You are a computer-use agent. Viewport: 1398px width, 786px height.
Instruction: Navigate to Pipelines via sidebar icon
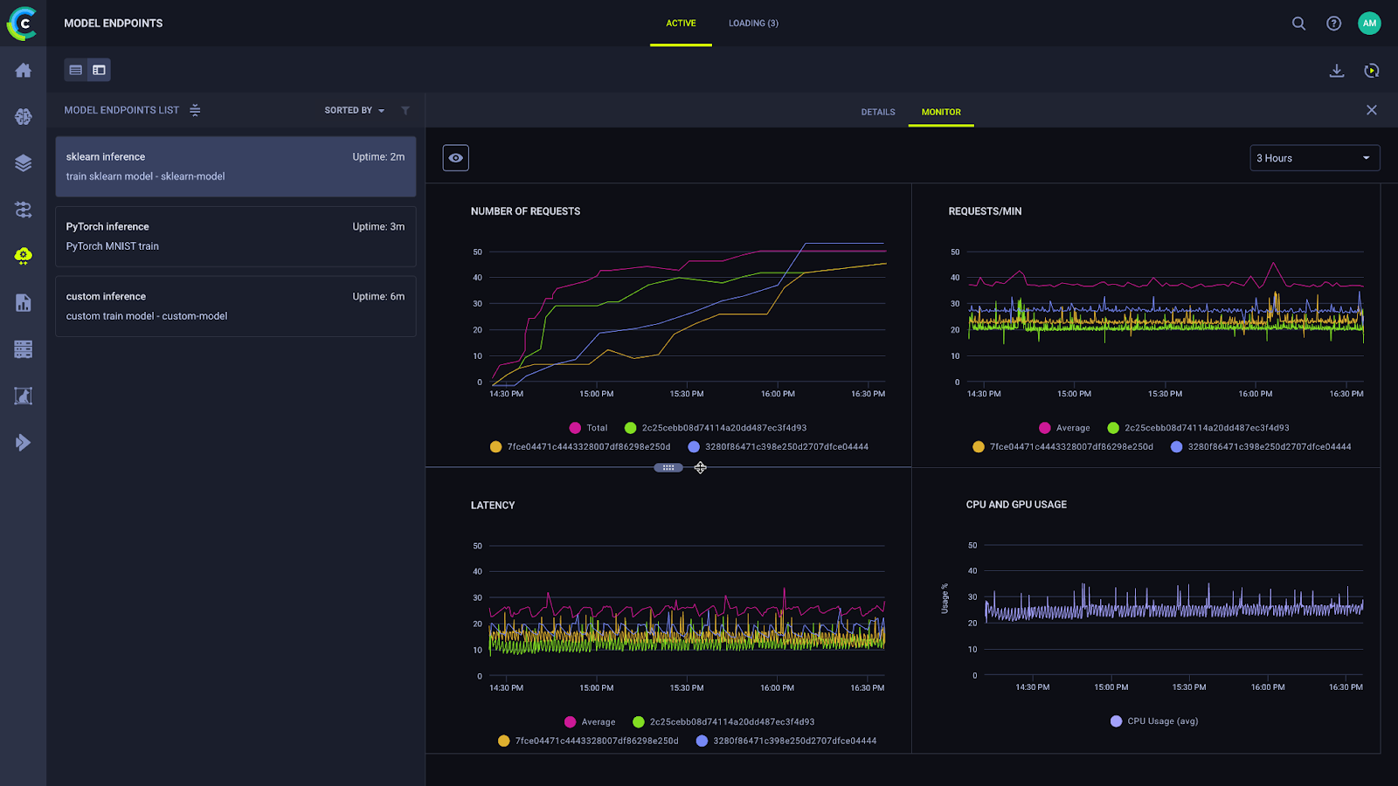23,210
